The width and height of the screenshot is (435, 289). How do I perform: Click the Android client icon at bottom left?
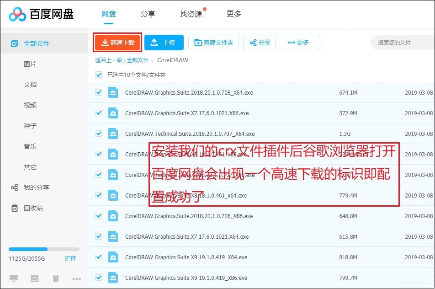click(34, 278)
